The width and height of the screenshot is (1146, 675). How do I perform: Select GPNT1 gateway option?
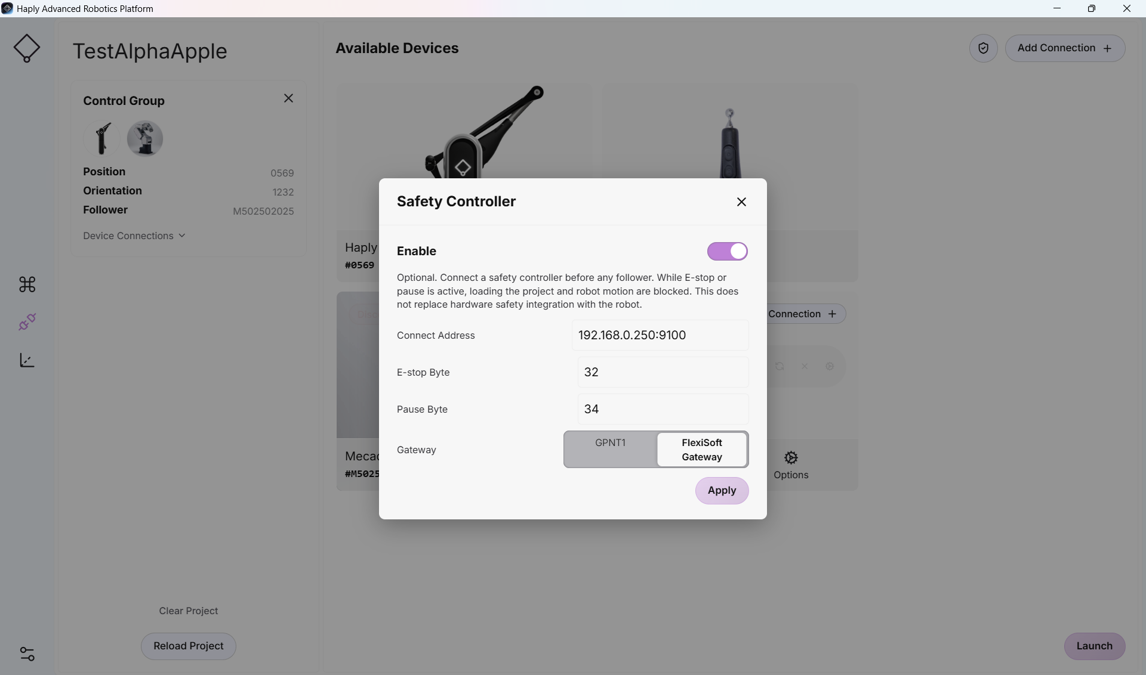coord(610,442)
